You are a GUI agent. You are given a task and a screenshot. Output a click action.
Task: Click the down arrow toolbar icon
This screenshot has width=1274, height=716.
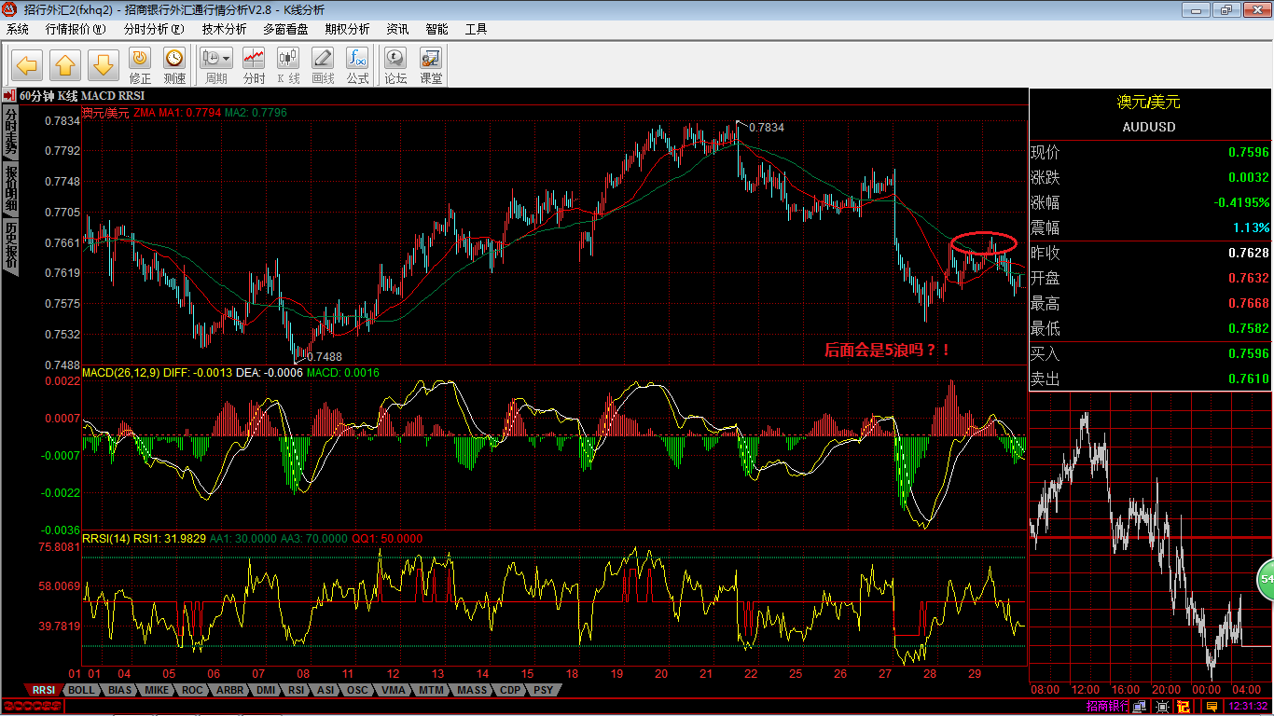pos(103,65)
